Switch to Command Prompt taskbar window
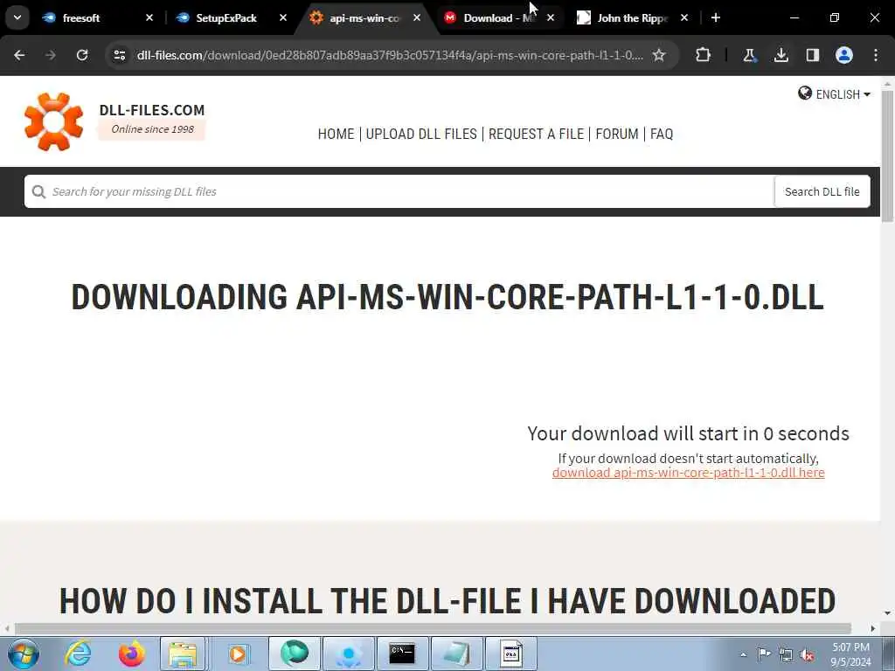The width and height of the screenshot is (895, 671). (x=402, y=654)
